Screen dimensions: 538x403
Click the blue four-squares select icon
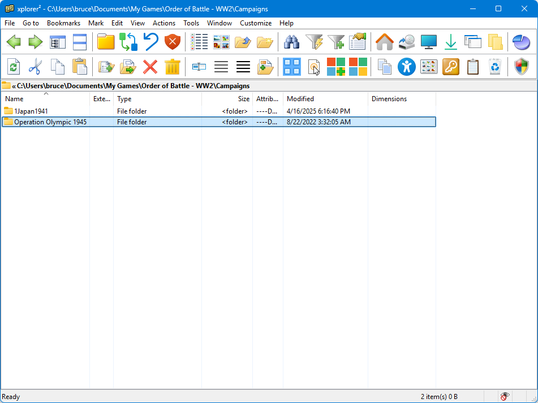(x=292, y=67)
